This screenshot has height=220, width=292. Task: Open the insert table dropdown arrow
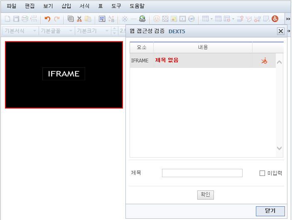point(211,19)
